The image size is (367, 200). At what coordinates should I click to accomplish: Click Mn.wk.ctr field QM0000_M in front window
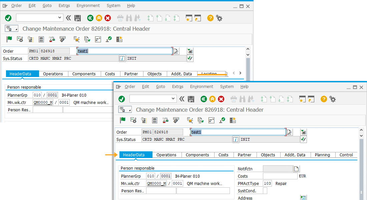pyautogui.click(x=156, y=183)
